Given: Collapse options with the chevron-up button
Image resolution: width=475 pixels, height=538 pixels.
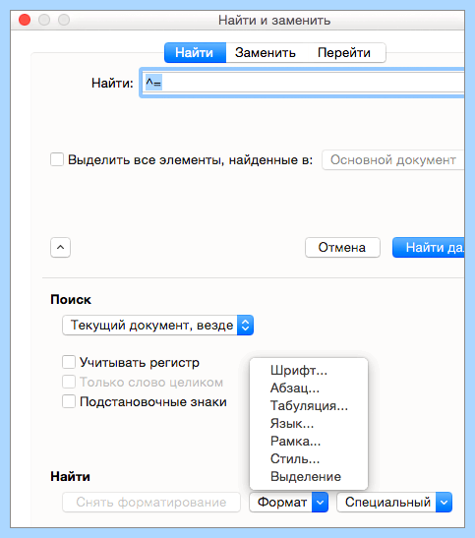Looking at the screenshot, I should (60, 248).
